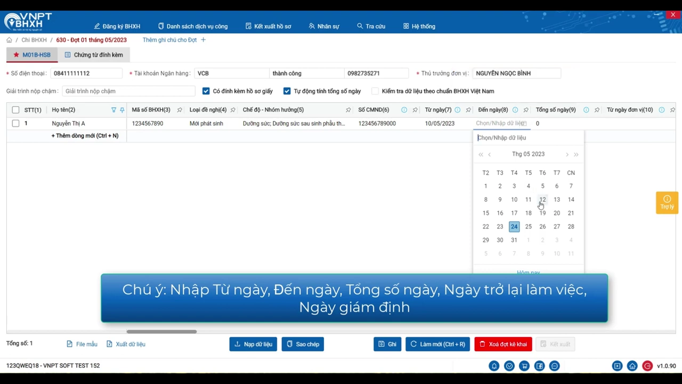The height and width of the screenshot is (384, 682).
Task: Jump to previous year in calendar
Action: click(x=481, y=155)
